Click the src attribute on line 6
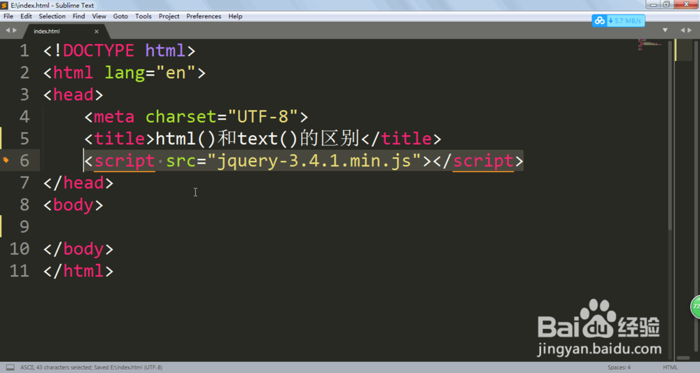Viewport: 700px width, 373px height. pyautogui.click(x=181, y=161)
